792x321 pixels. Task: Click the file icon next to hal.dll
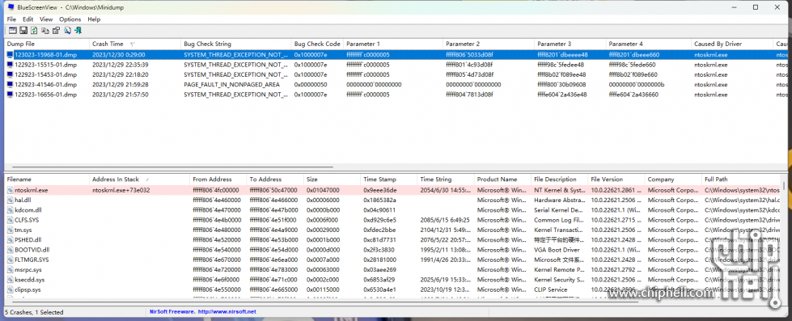coord(10,201)
